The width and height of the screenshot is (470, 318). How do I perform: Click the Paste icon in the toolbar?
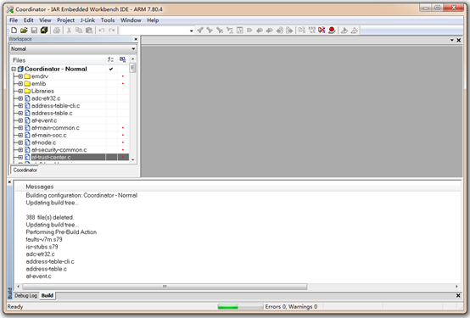89,31
